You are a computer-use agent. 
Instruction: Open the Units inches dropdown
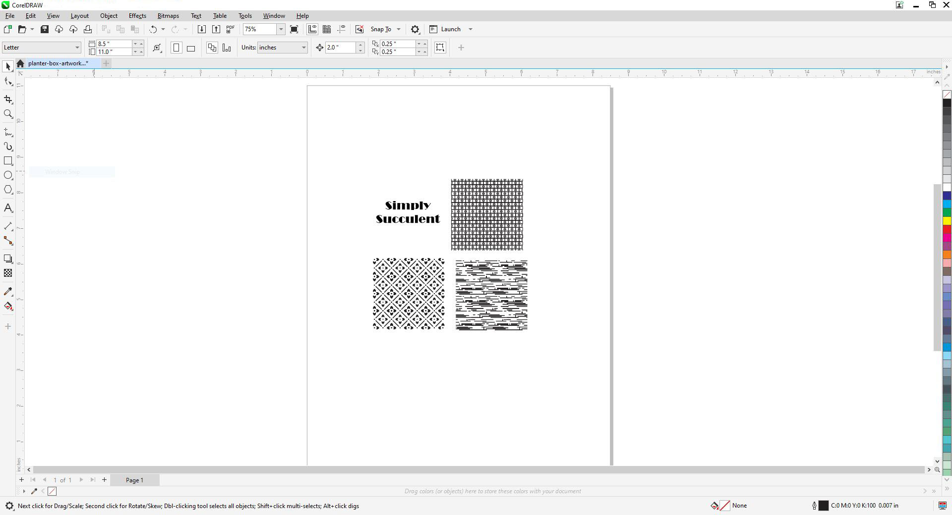pyautogui.click(x=303, y=48)
